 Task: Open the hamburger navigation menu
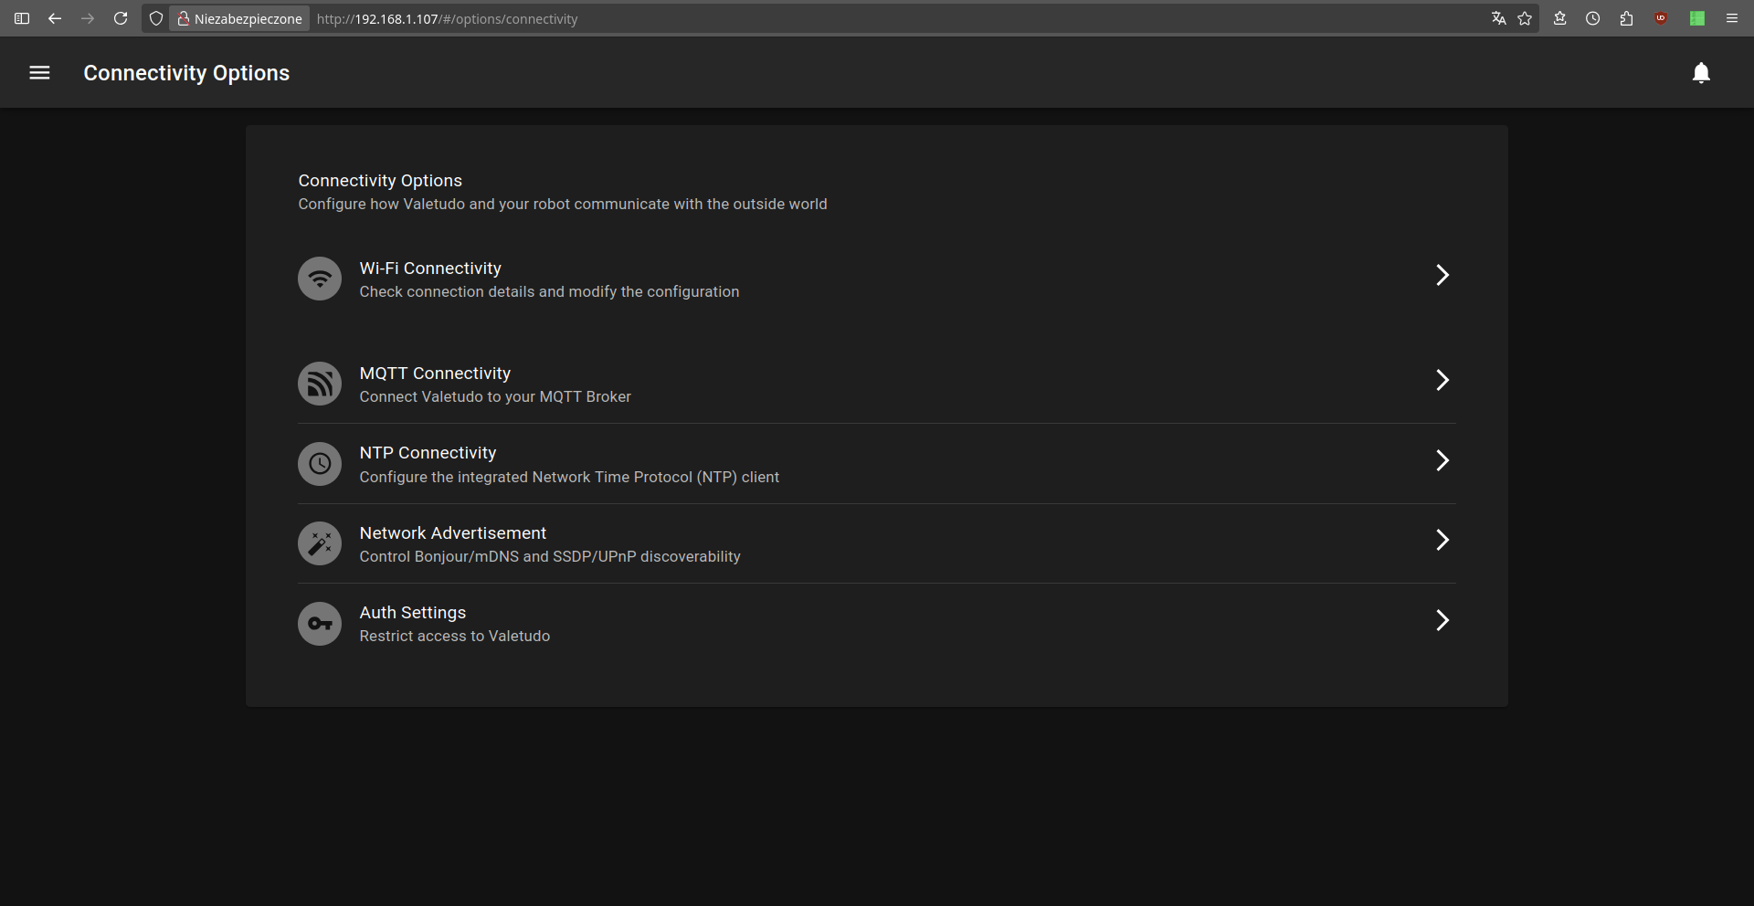point(39,73)
